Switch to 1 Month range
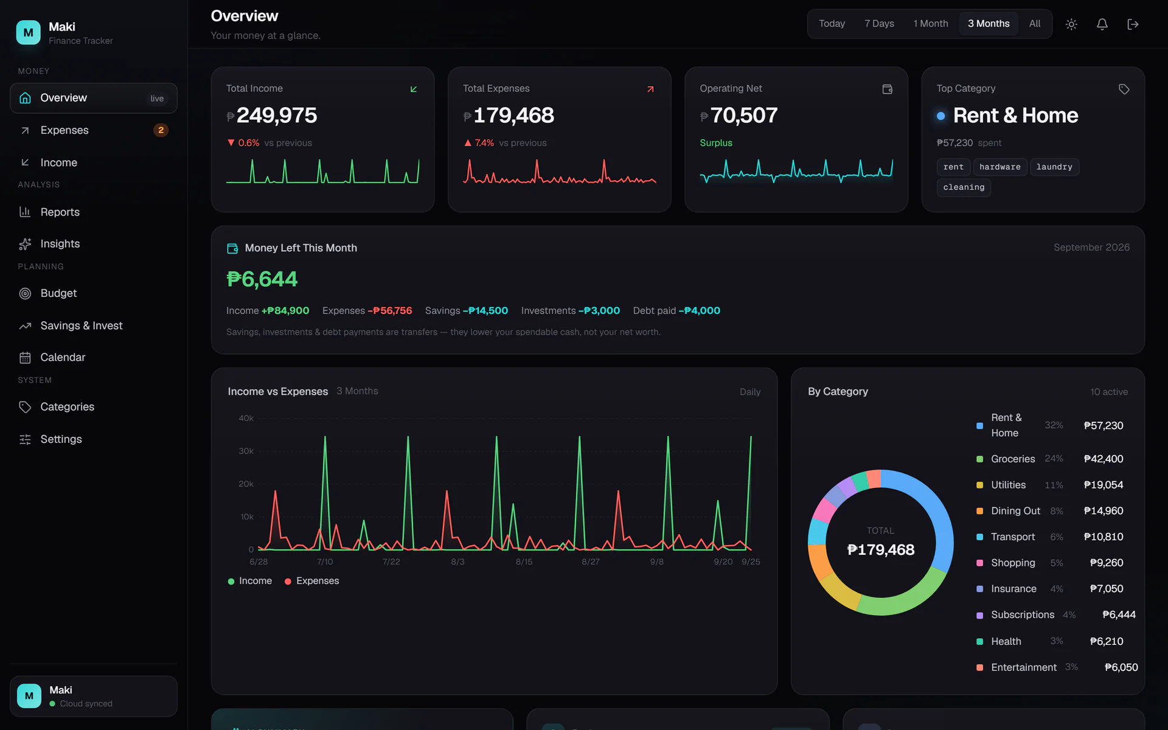1168x730 pixels. (x=930, y=24)
